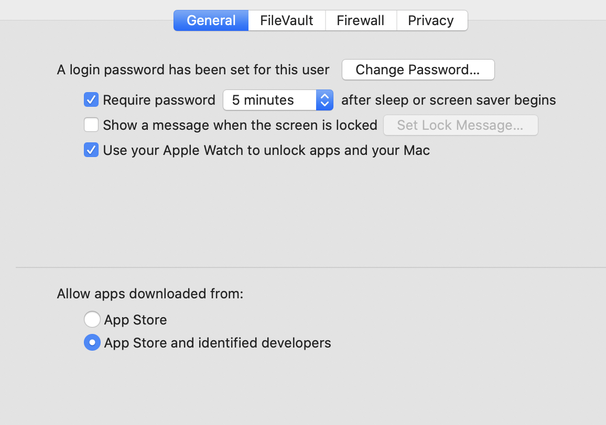
Task: Select the Privacy tab
Action: click(x=431, y=20)
